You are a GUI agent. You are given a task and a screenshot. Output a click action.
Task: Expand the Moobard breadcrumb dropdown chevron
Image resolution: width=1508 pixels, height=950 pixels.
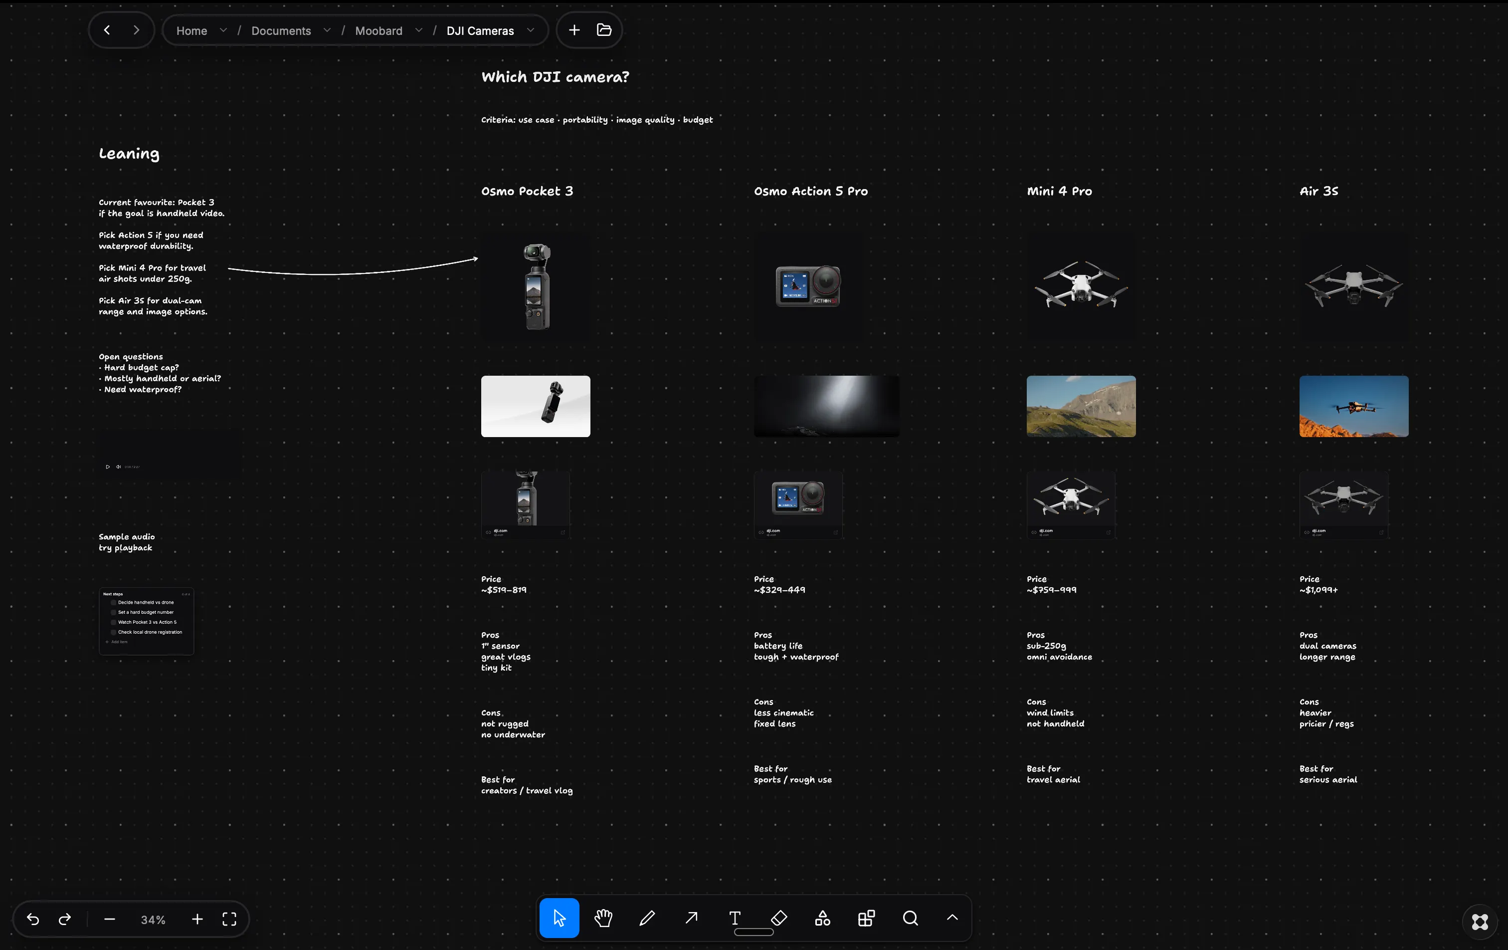click(x=418, y=30)
